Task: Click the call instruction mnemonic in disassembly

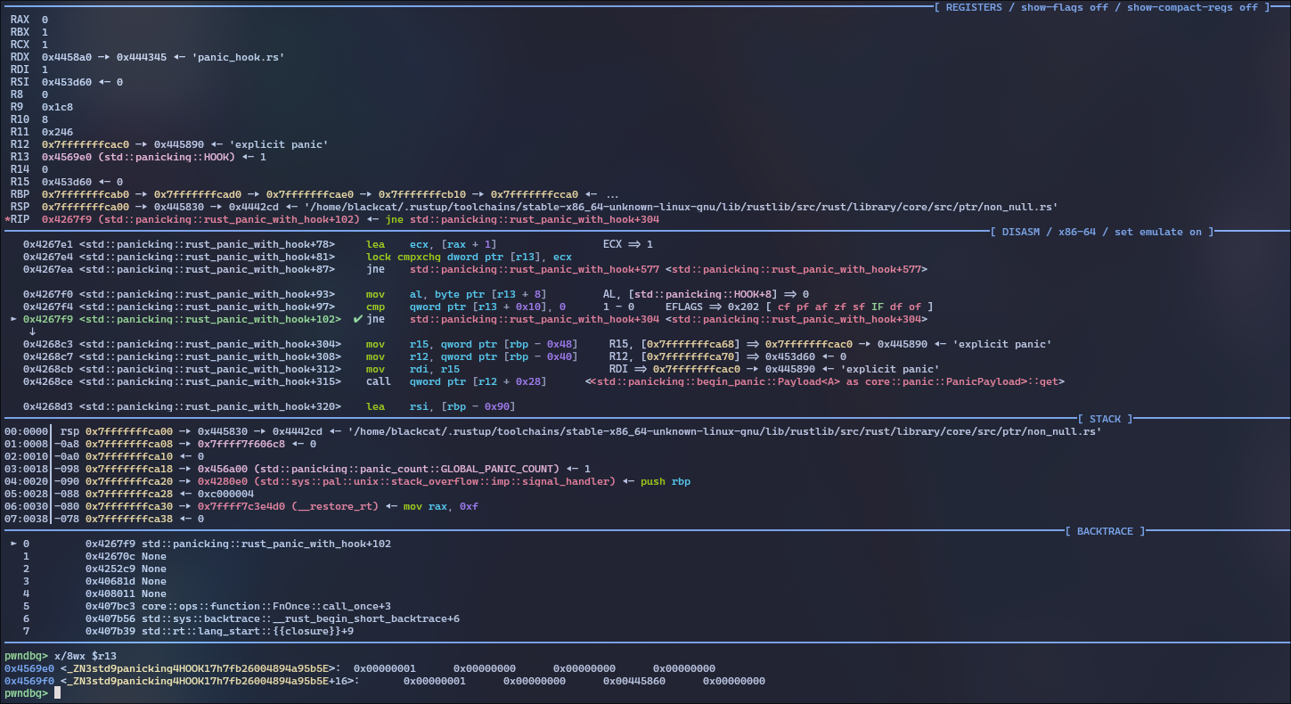Action: (x=379, y=381)
